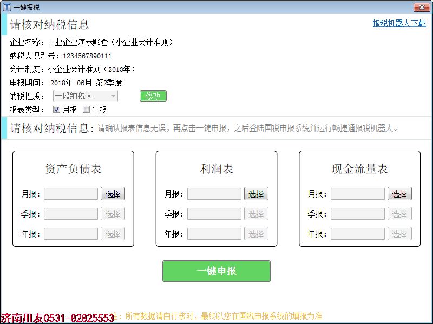433x324 pixels.
Task: Click 选择 for 现金流量表 年报
Action: [399, 234]
